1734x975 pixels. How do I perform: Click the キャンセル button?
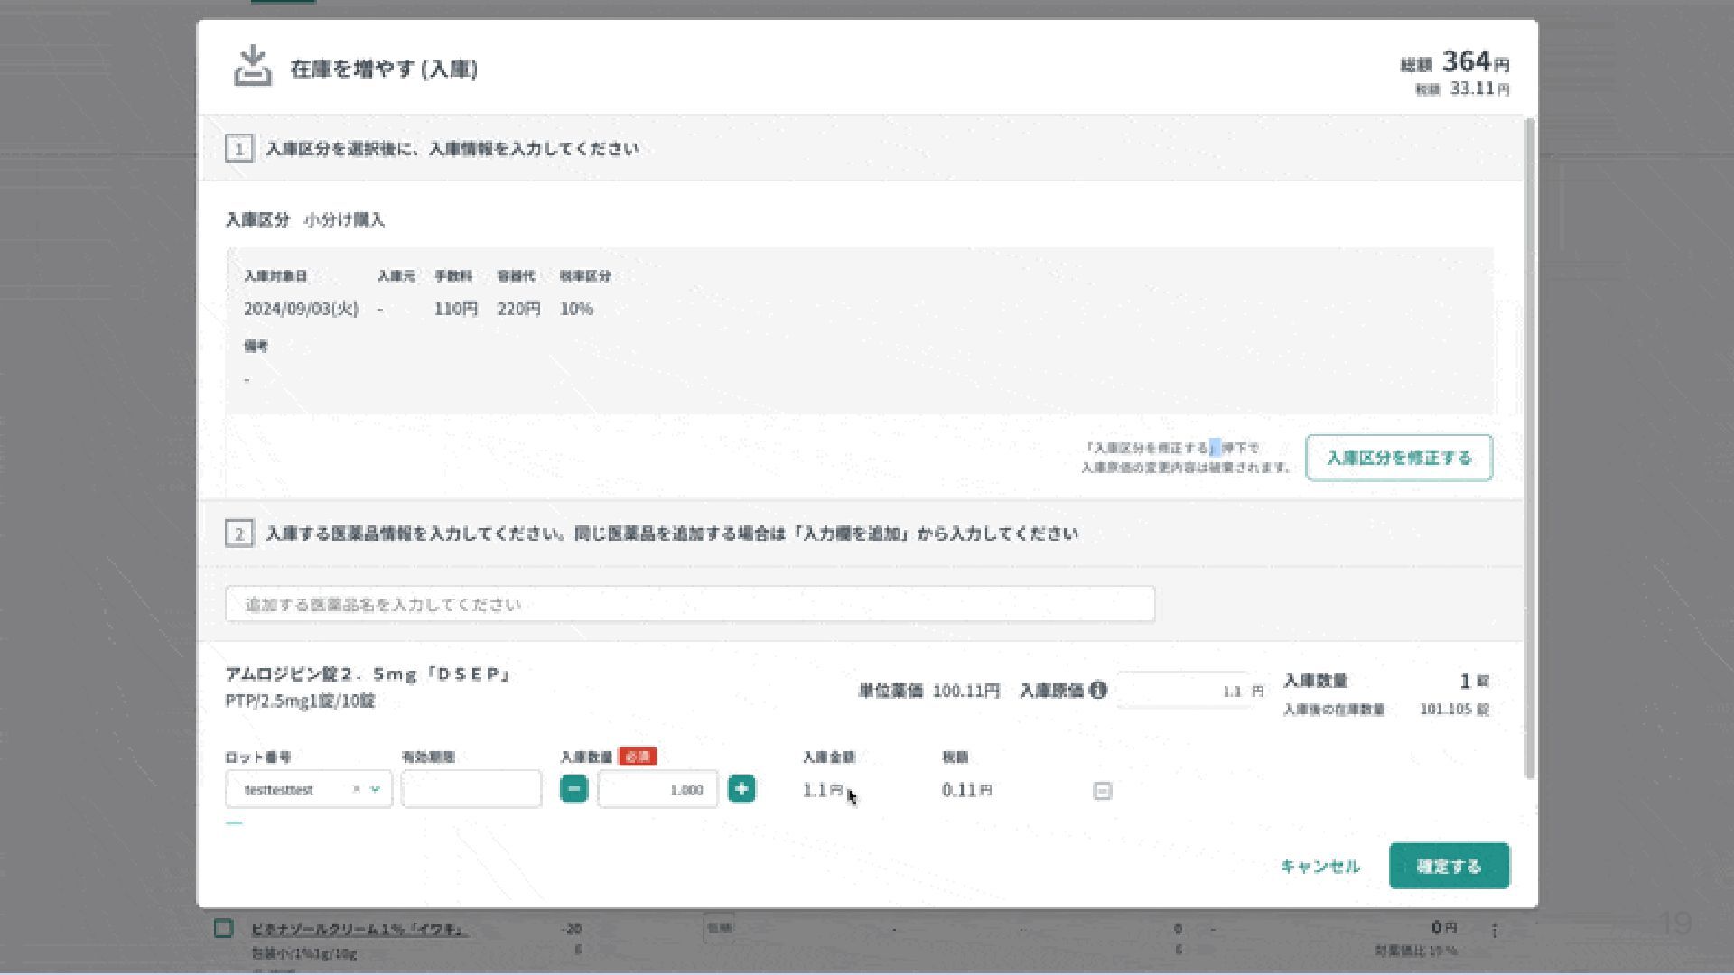(x=1319, y=866)
